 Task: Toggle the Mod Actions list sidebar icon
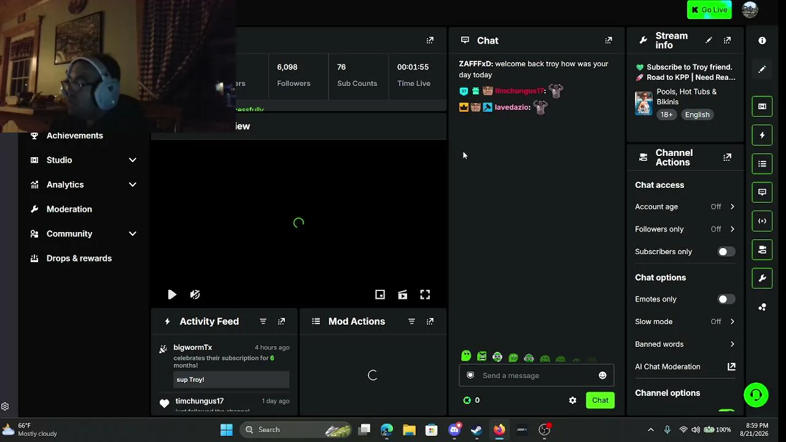coord(762,164)
